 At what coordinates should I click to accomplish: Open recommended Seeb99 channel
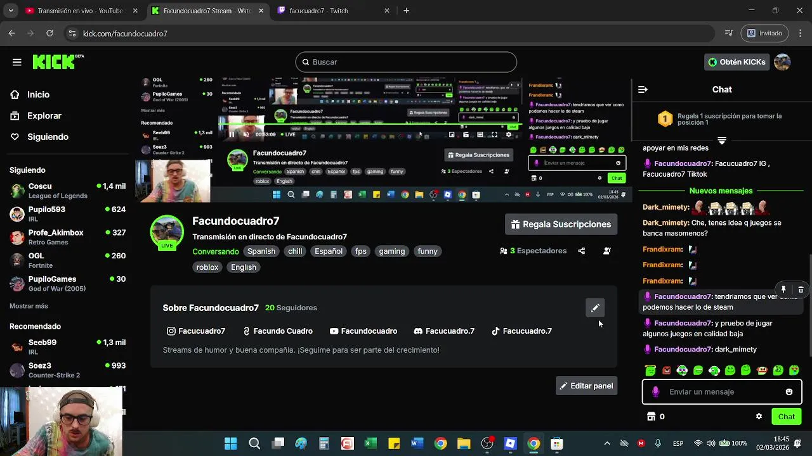(x=67, y=347)
